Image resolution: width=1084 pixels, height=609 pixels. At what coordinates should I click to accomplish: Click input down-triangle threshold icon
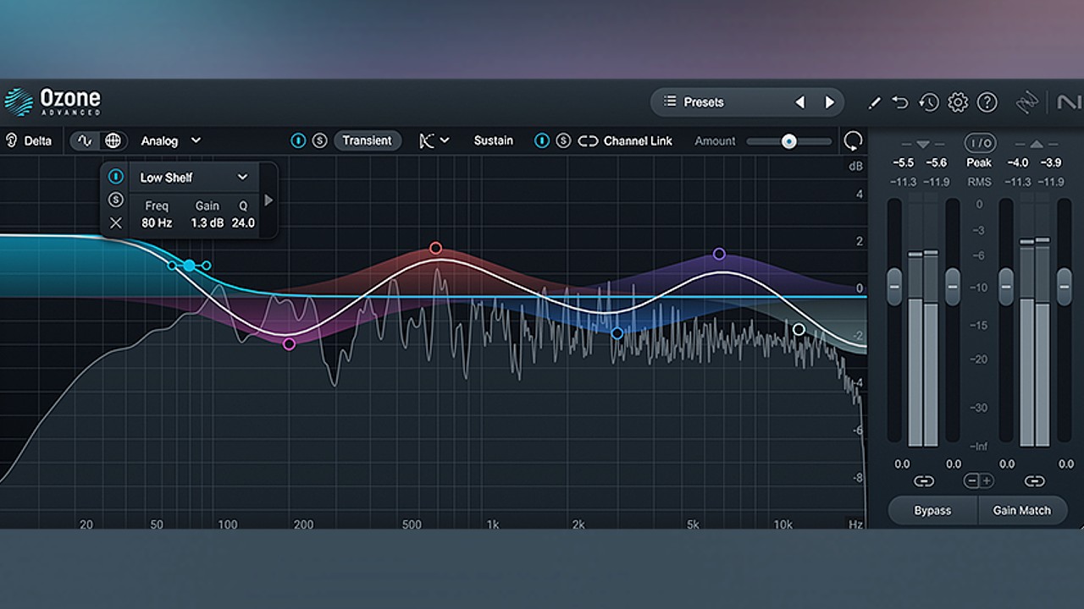coord(922,144)
